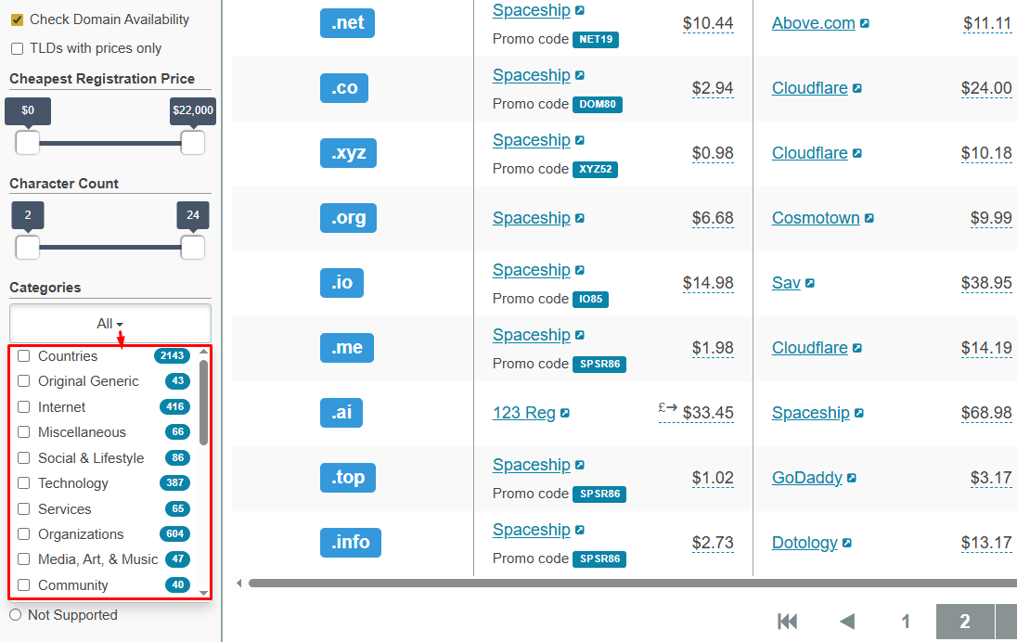This screenshot has height=642, width=1017.
Task: Click the .ai TLD badge
Action: coord(341,413)
